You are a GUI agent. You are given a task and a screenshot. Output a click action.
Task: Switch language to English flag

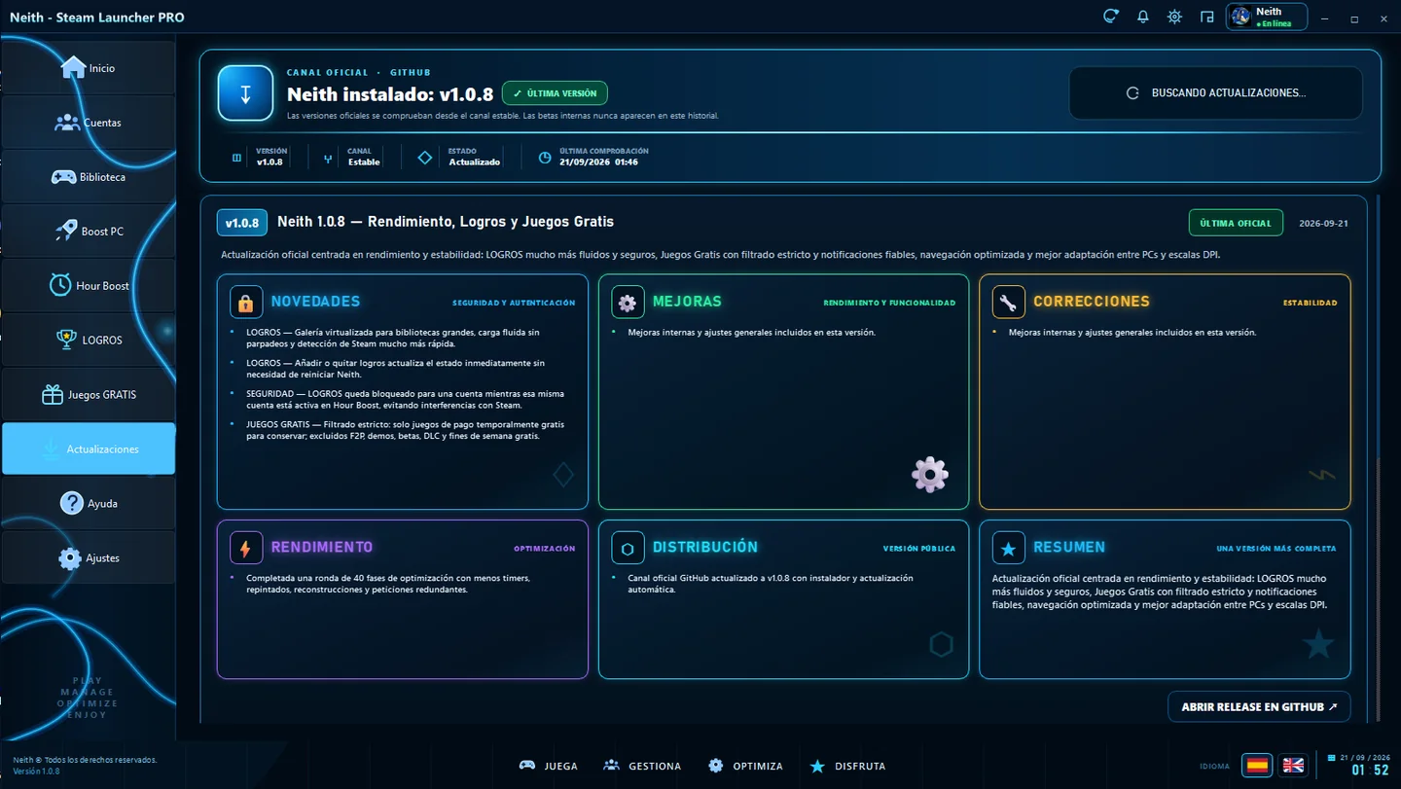pos(1293,766)
